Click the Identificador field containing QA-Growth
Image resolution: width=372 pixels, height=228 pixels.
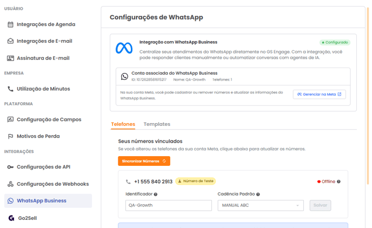[x=168, y=205]
